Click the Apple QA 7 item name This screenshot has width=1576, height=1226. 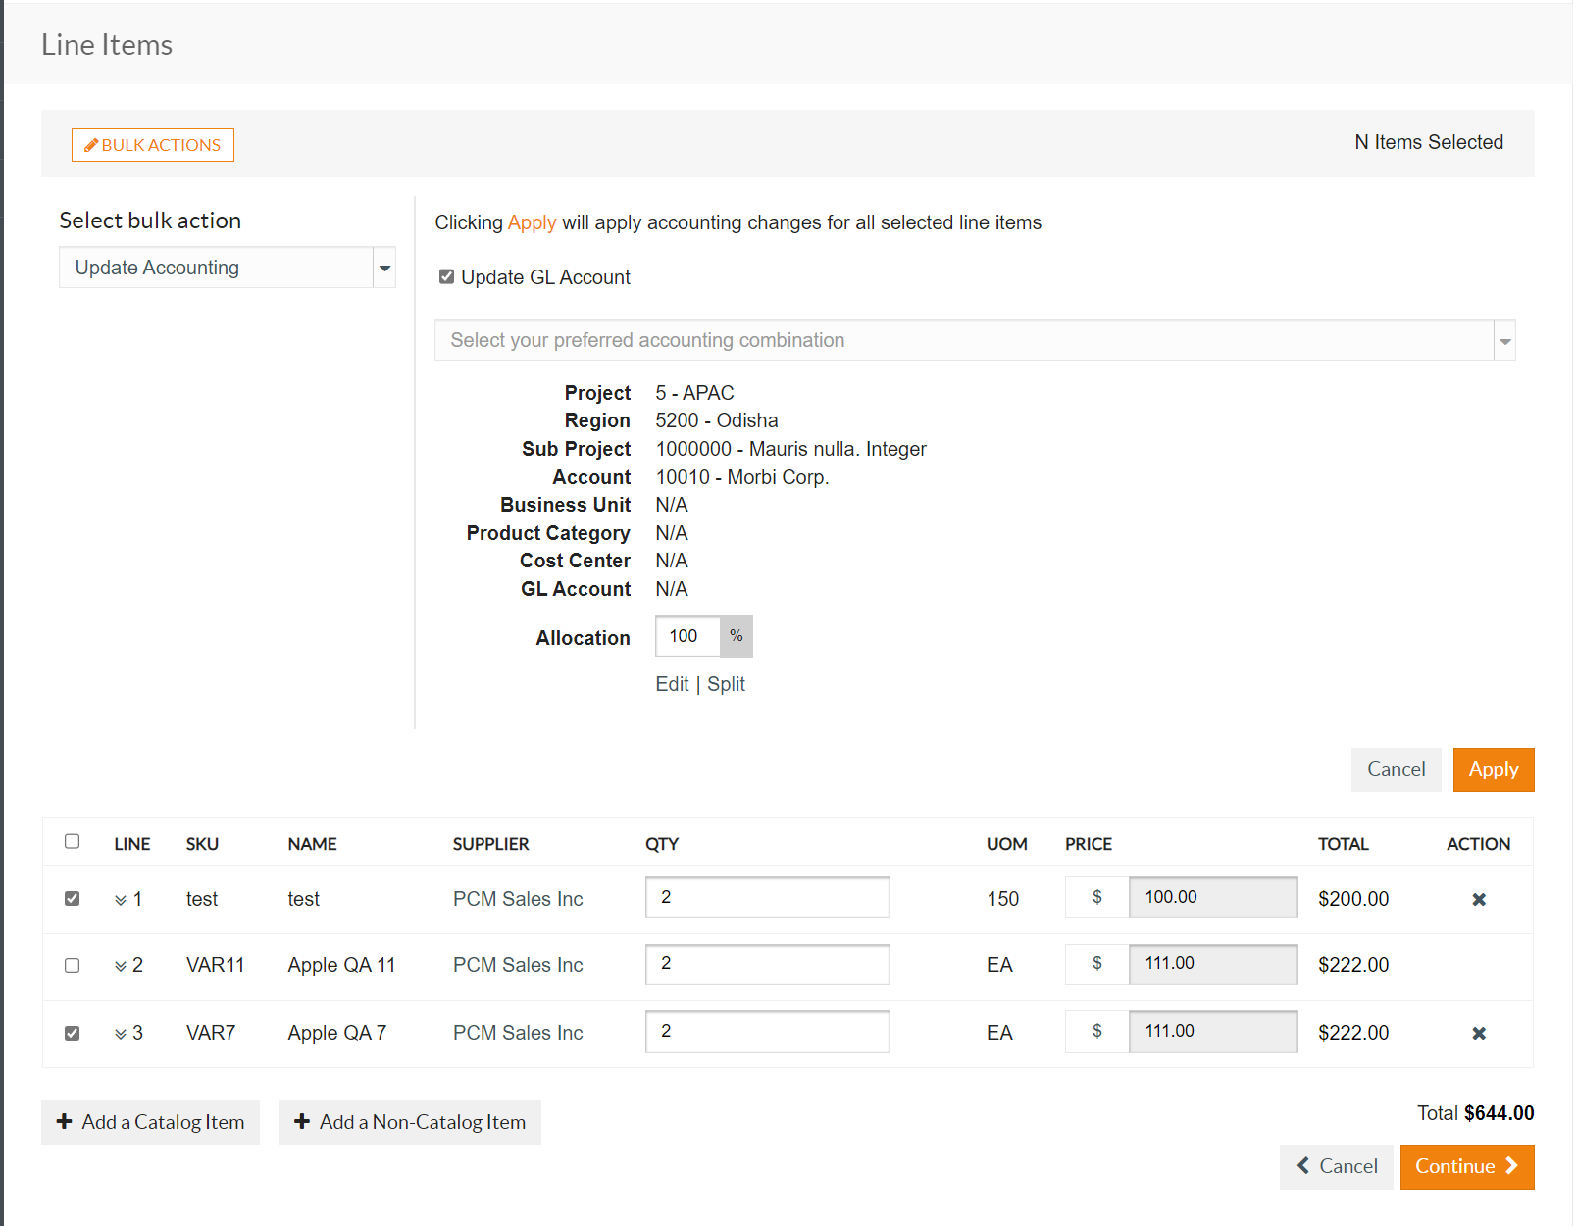click(x=337, y=1033)
